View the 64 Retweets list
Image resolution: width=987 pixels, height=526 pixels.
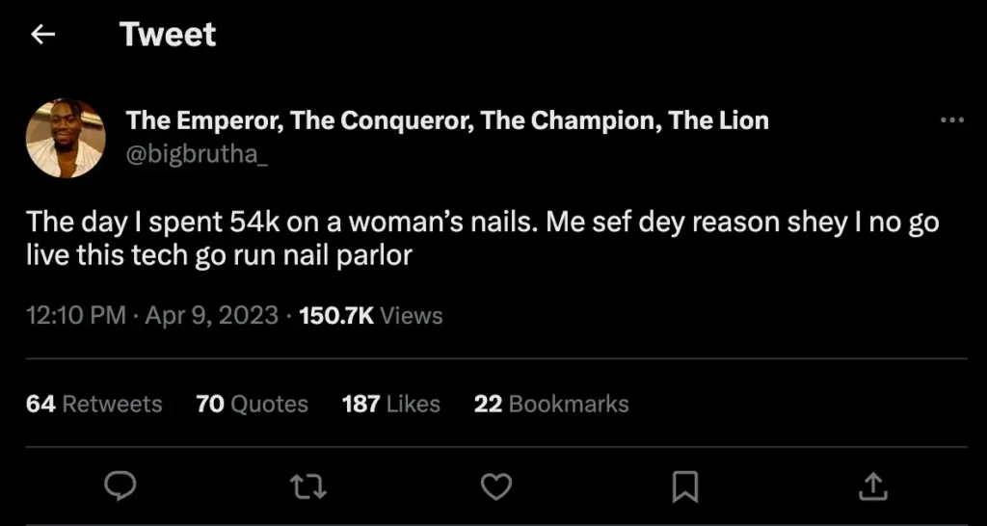94,404
